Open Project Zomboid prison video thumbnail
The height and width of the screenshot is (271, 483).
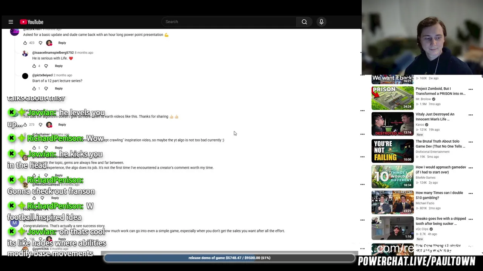pyautogui.click(x=392, y=98)
